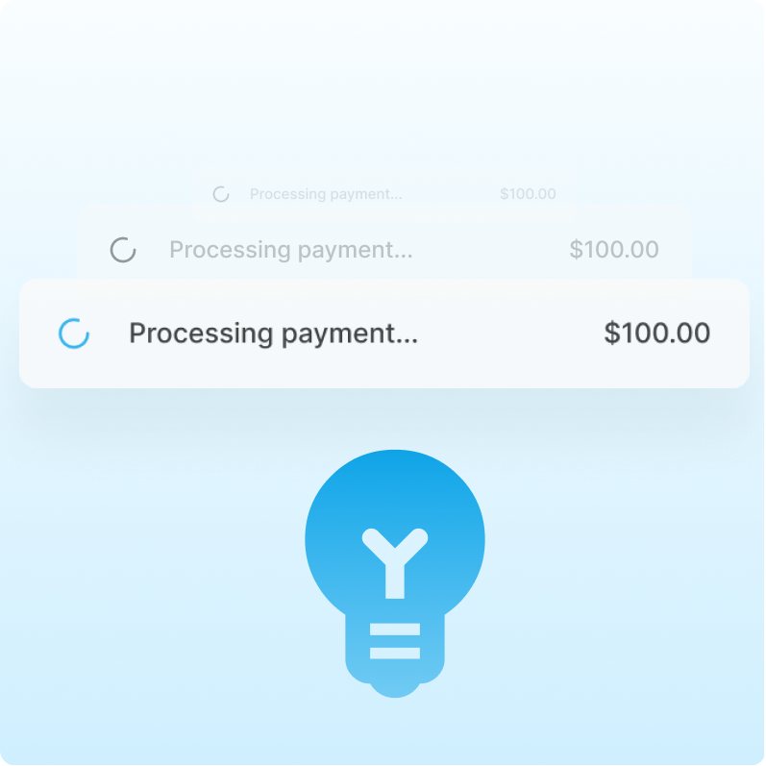Click the rounded tip of the lightbulb base

(395, 690)
